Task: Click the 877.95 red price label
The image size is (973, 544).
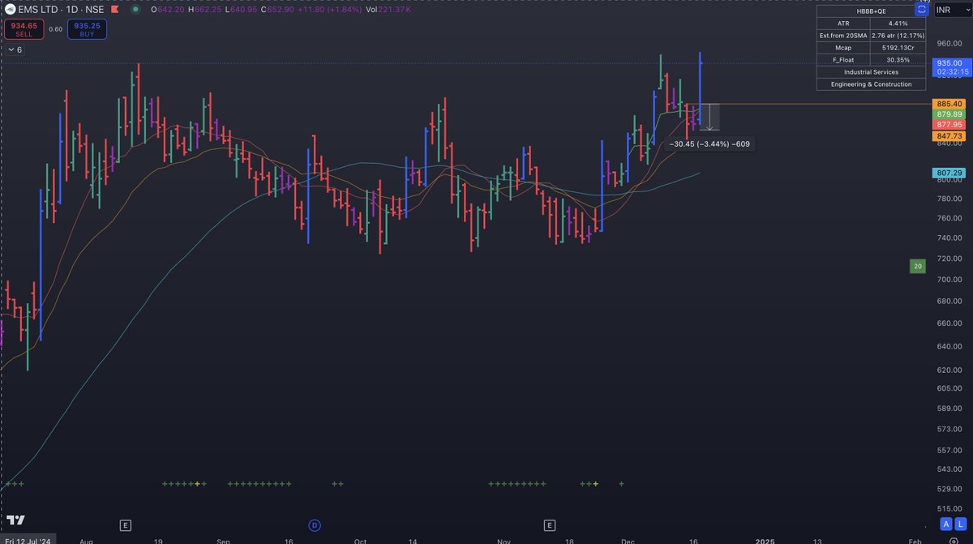Action: pos(949,125)
